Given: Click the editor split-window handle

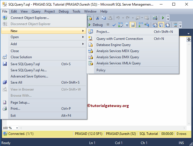Looking at the screenshot, I should 189,40.
